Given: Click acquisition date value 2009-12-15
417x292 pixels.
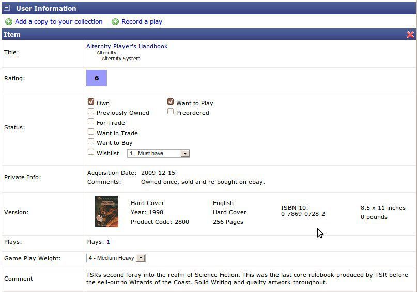Looking at the screenshot, I should pos(158,173).
